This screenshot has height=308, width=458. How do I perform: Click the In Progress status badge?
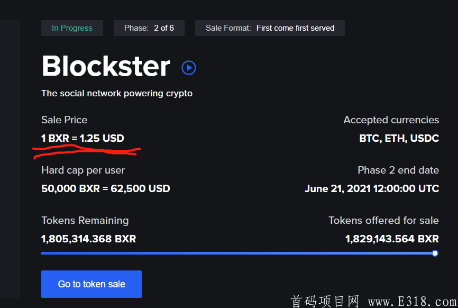pos(72,28)
